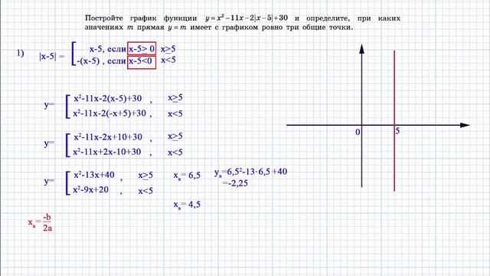Image resolution: width=490 pixels, height=276 pixels.
Task: Click "-(x-5) , если" in the modulus definition
Action: [x=101, y=61]
